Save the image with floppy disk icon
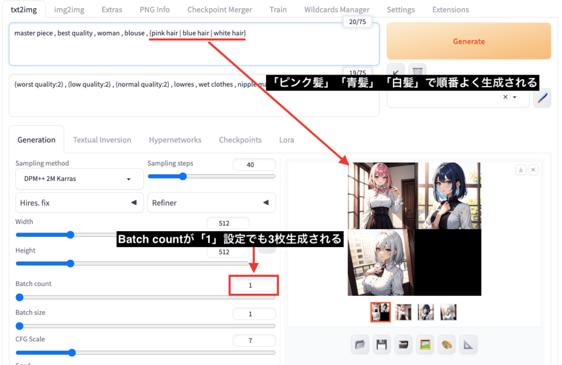Image resolution: width=562 pixels, height=365 pixels. 382,345
